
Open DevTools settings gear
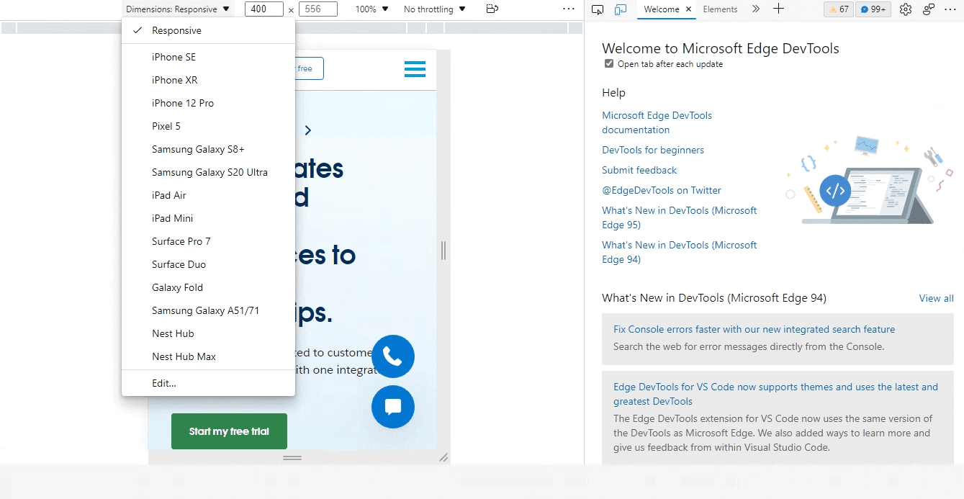905,9
